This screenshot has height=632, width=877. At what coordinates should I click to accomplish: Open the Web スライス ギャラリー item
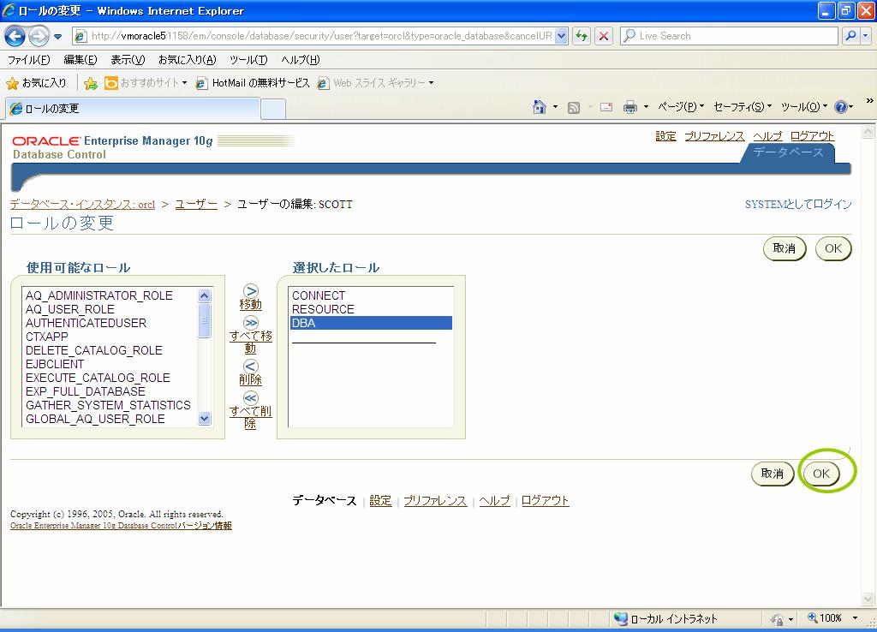tap(375, 83)
